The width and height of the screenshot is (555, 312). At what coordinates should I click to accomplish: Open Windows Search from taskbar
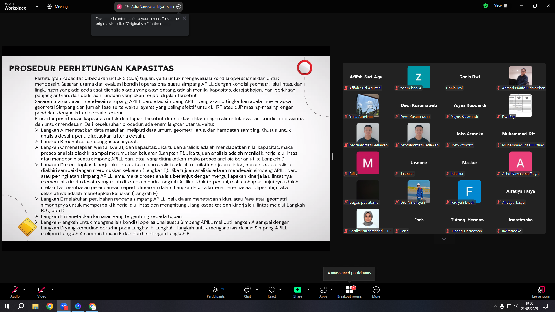pos(21,306)
